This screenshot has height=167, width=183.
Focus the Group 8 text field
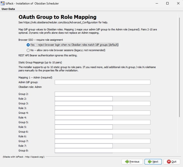102,151
